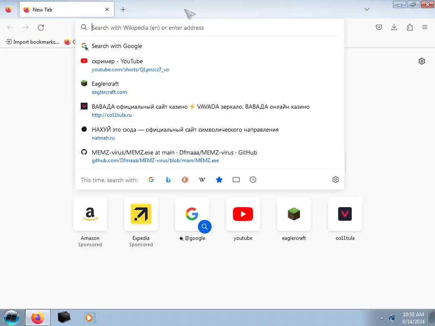Focus the address bar search field
This screenshot has height=326, width=435.
tap(210, 28)
